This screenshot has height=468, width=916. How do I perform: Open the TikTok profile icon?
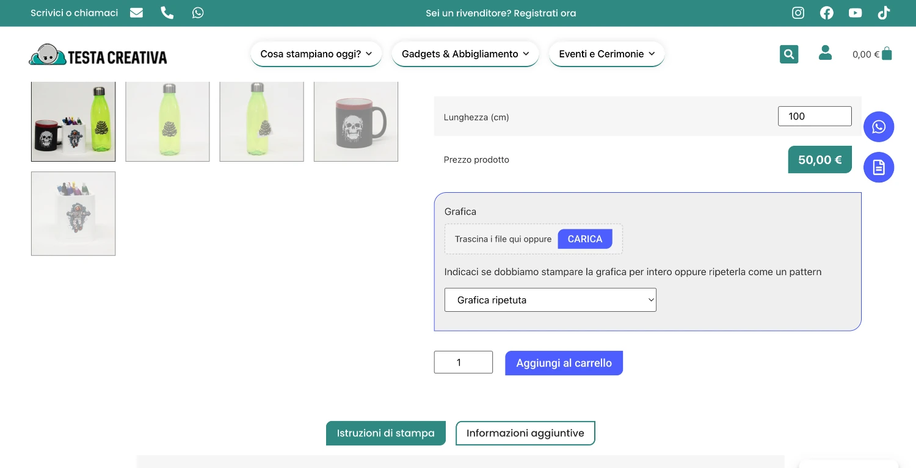[884, 13]
